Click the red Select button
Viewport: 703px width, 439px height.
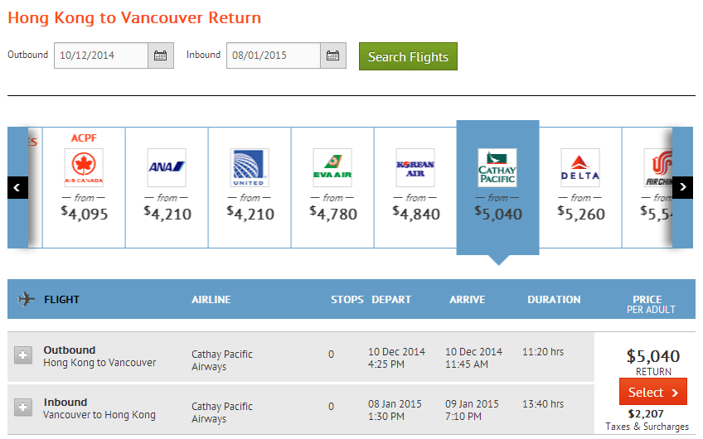[x=652, y=392]
